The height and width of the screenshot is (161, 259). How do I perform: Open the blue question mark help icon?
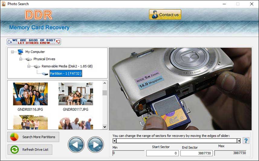point(246,141)
